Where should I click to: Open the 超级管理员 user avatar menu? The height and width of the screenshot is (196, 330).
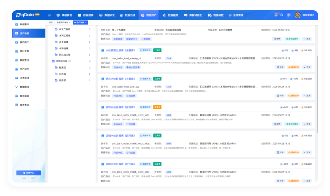click(304, 15)
